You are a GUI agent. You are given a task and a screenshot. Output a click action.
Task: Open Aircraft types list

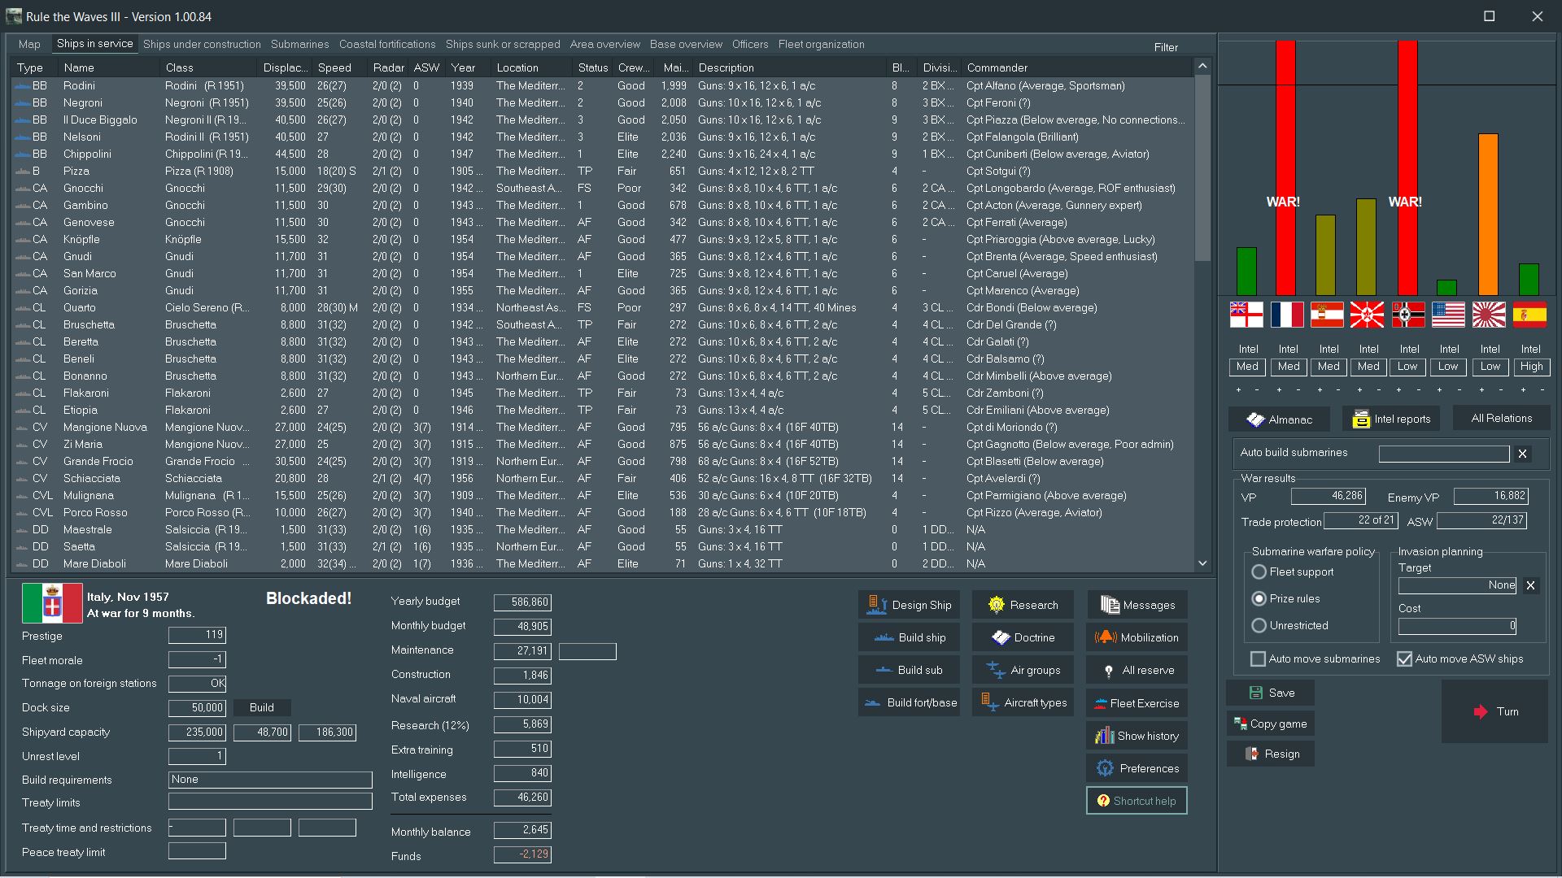pyautogui.click(x=1023, y=702)
